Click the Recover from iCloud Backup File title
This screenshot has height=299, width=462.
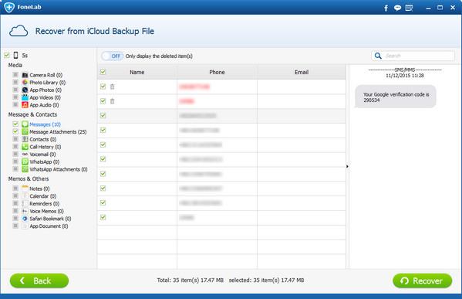(95, 31)
